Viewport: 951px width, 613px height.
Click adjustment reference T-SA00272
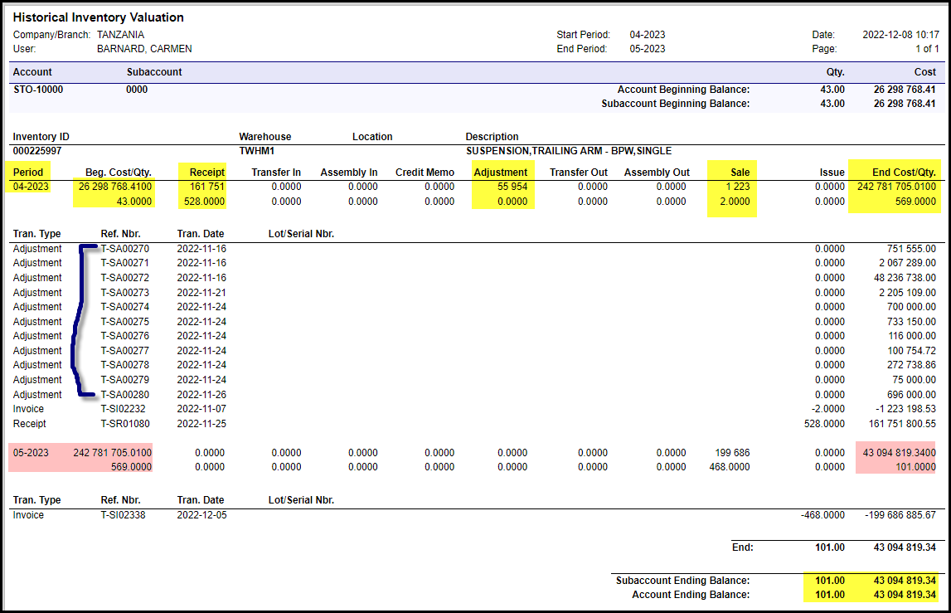click(x=125, y=278)
